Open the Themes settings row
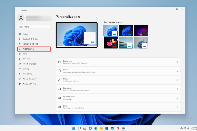The height and width of the screenshot is (131, 197). [x=118, y=80]
